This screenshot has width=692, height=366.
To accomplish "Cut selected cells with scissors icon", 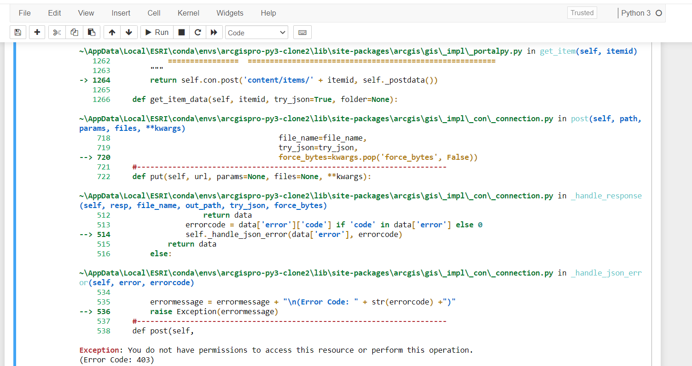I will (x=57, y=33).
